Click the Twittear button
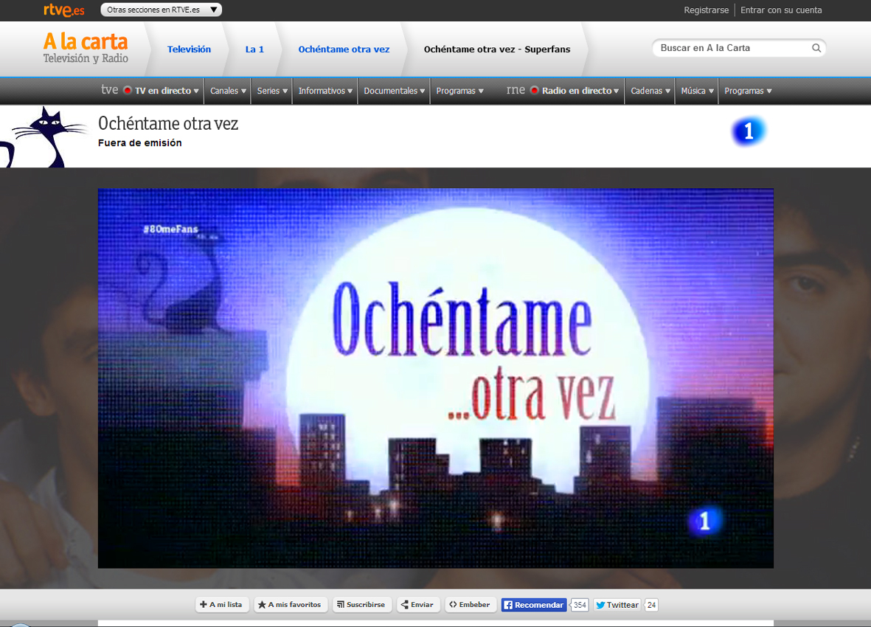Screen dimensions: 871x627 (x=617, y=605)
